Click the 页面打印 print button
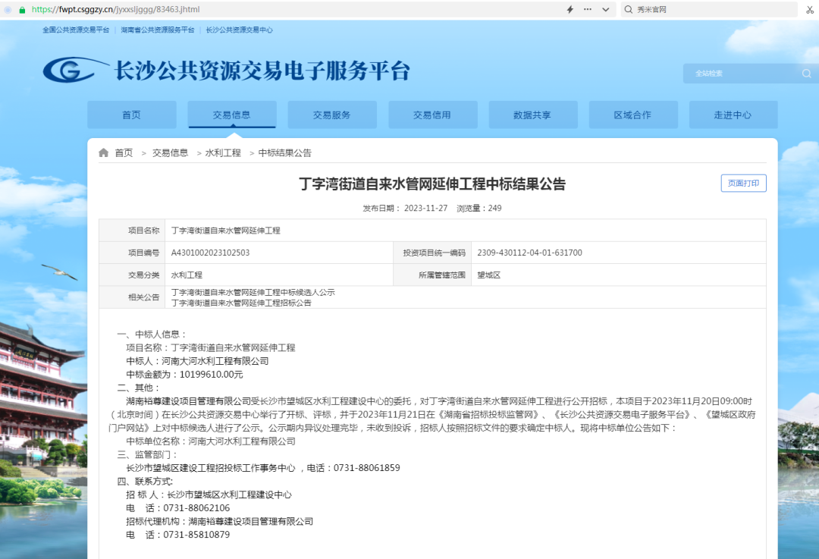The height and width of the screenshot is (559, 819). [743, 184]
